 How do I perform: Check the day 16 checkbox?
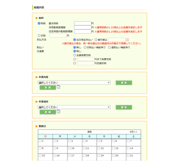[55, 155]
